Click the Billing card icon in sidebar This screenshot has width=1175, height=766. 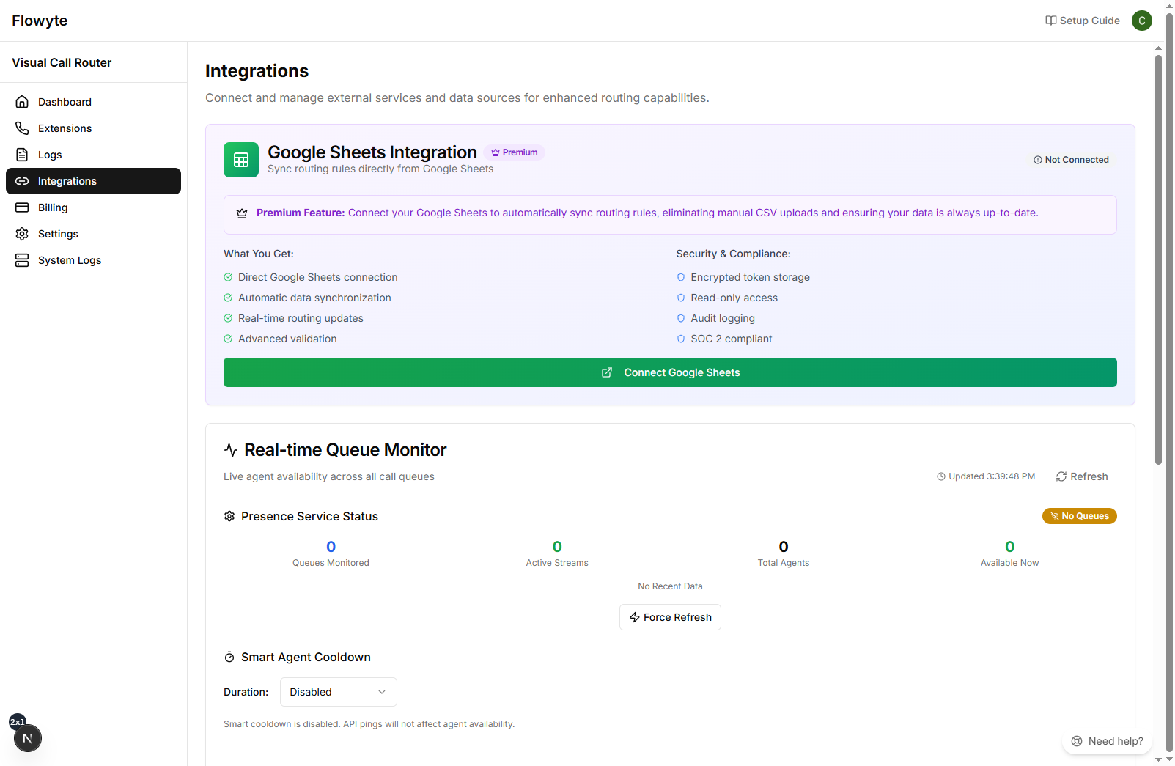22,207
